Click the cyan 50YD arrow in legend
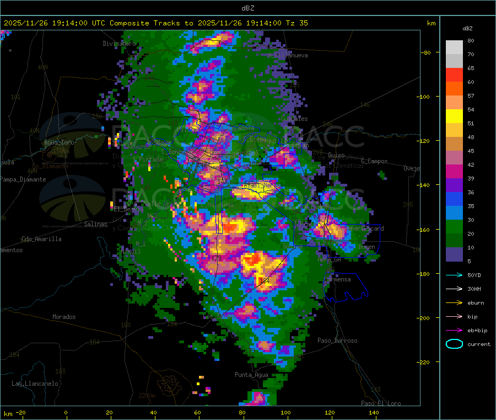Screen dimensions: 496x420 (454, 275)
